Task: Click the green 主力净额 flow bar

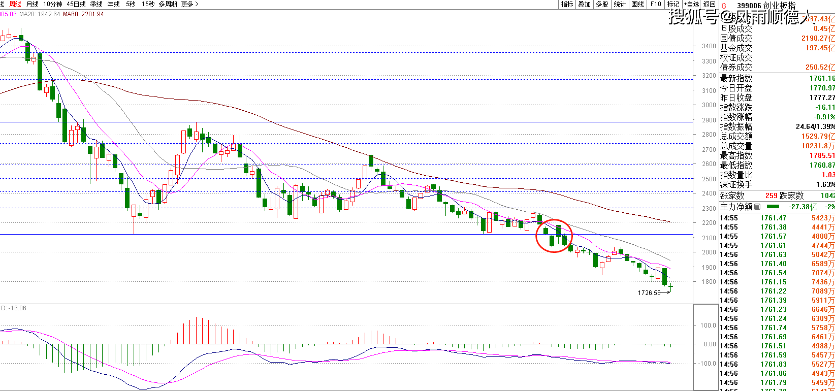Action: click(773, 207)
